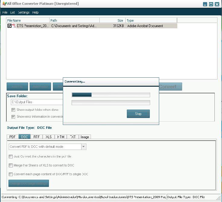This screenshot has height=202, width=222.
Task: Select the DOC output tab
Action: [x=24, y=137]
